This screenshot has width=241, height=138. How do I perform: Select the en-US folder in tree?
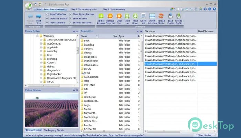tap(50, 82)
